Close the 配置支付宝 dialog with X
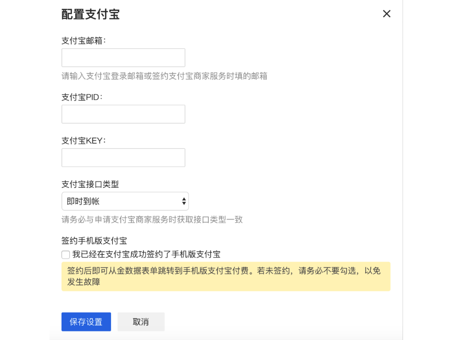 387,14
